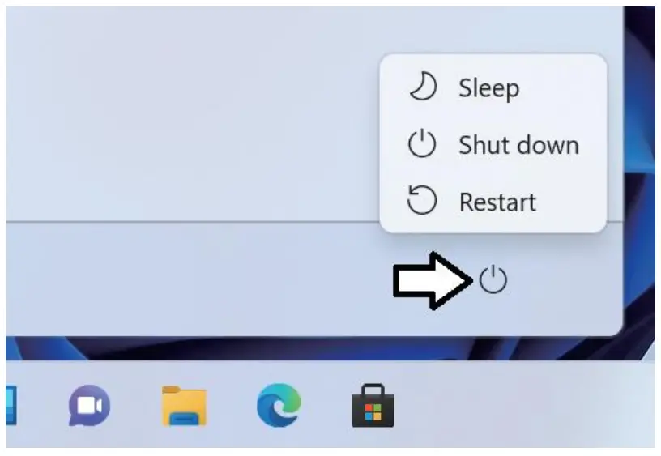This screenshot has height=456, width=661.
Task: Select Restart from the power menu
Action: [x=493, y=202]
